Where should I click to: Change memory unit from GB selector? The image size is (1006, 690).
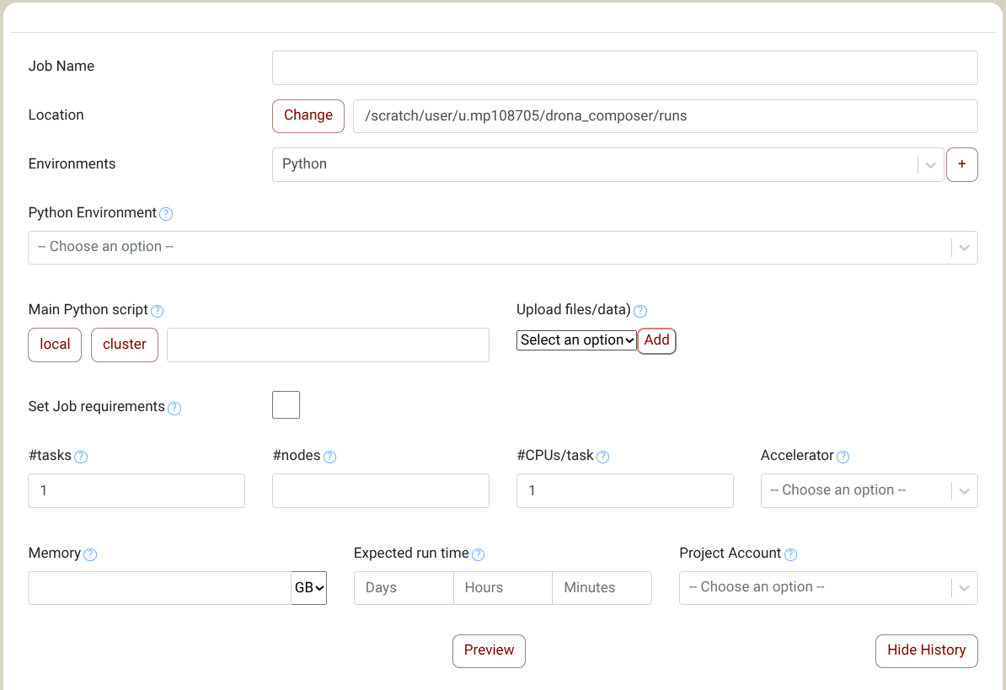point(309,588)
